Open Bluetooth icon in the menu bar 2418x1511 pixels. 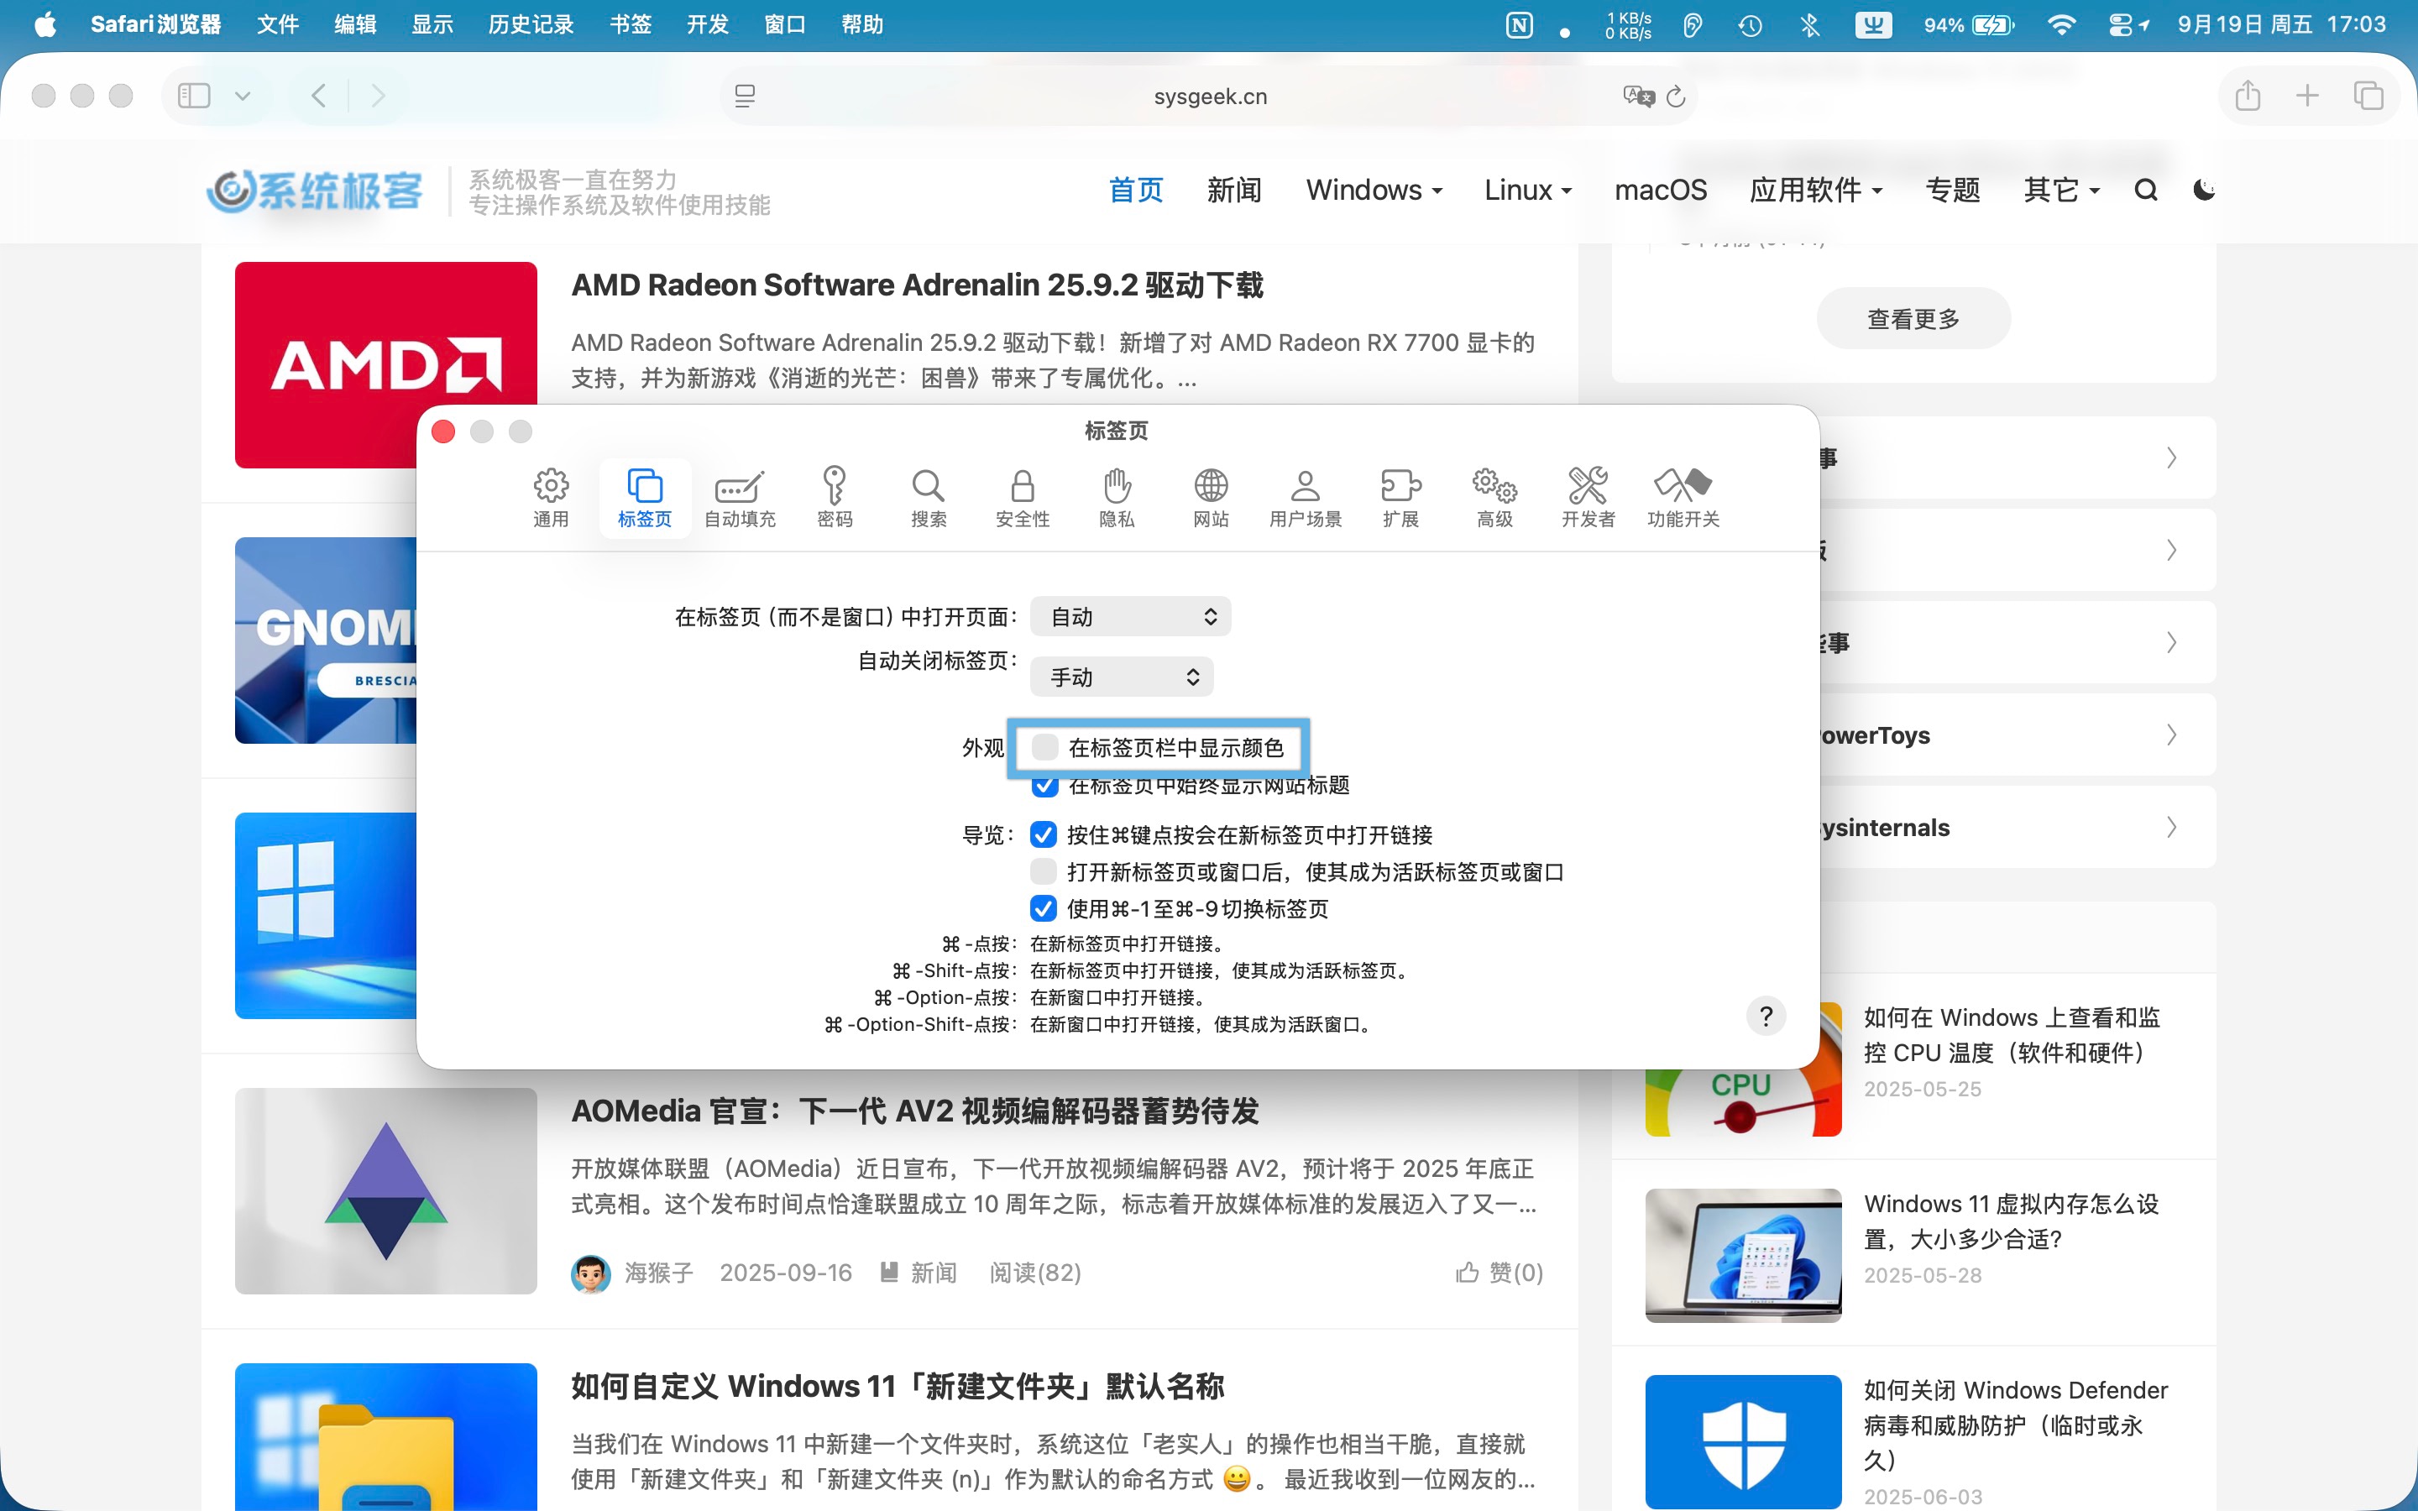click(x=1809, y=25)
